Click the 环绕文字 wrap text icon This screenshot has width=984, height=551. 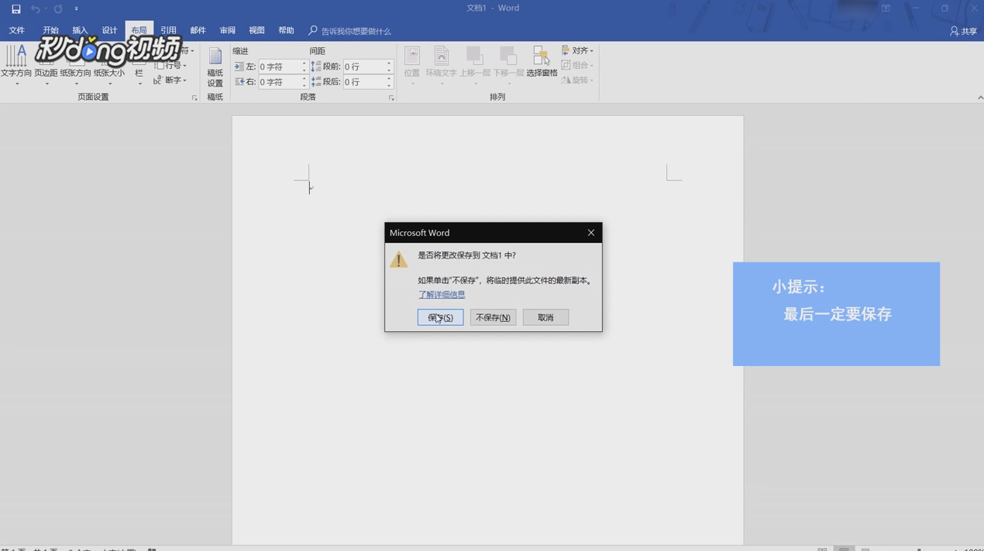tap(442, 65)
